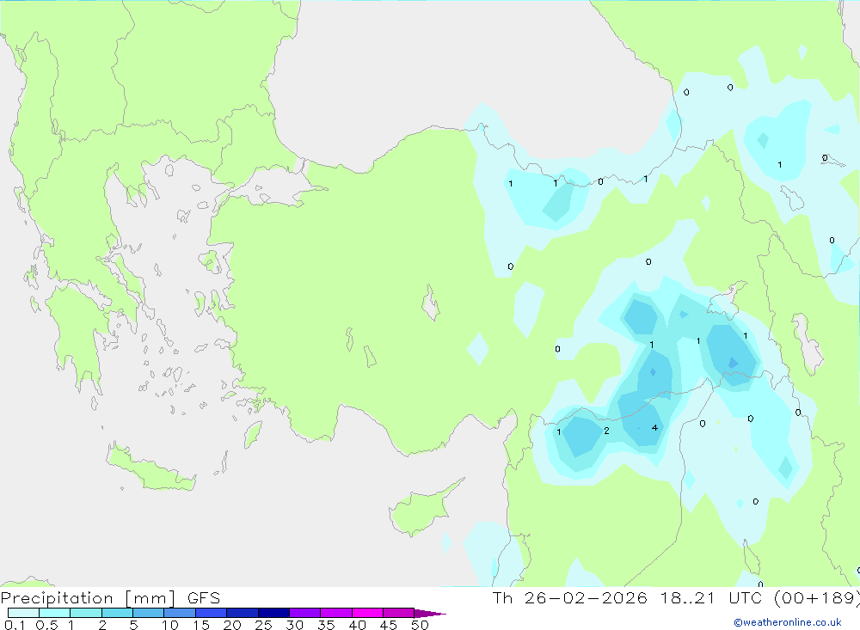Viewport: 860px width, 630px height.
Task: Pick the 1–2 mm legend color box
Action: 86,613
